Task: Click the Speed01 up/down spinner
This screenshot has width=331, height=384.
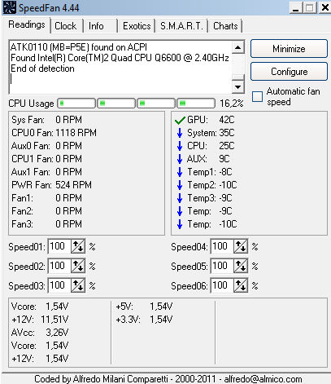Action: (78, 246)
